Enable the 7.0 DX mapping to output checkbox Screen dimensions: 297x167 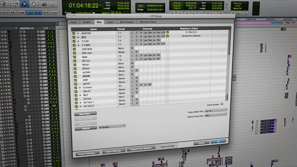[x=167, y=40]
